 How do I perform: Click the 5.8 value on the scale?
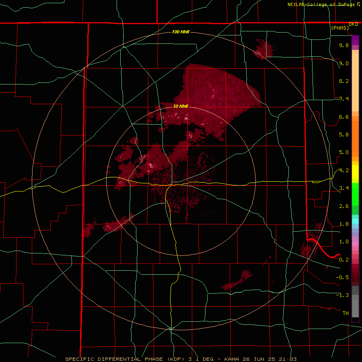click(x=344, y=135)
